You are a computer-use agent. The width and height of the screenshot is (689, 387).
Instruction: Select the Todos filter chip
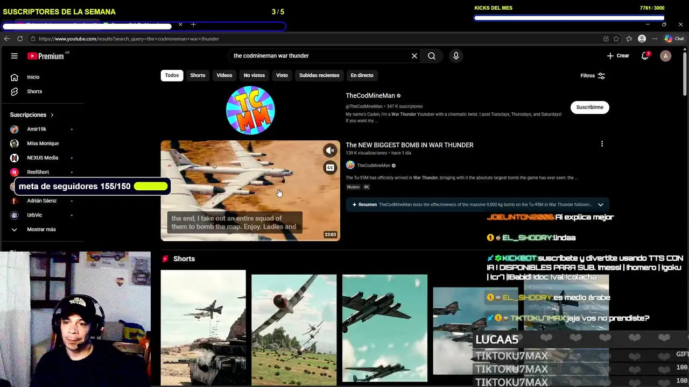click(172, 75)
